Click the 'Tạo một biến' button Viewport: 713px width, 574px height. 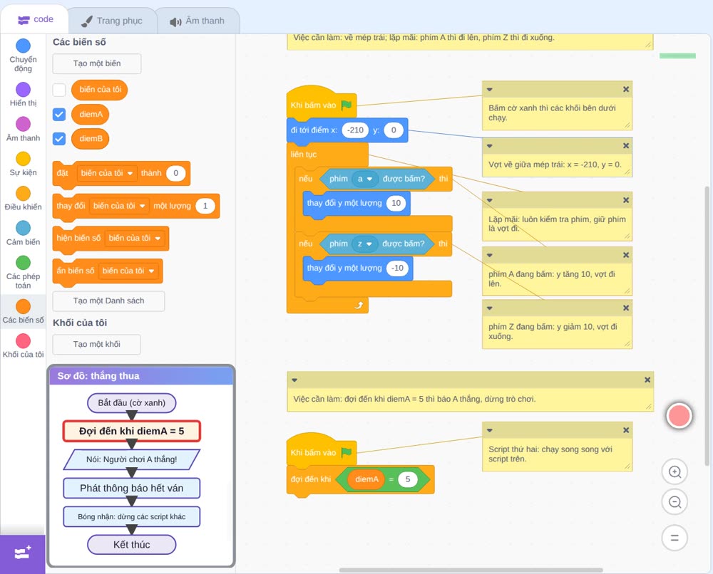[97, 63]
